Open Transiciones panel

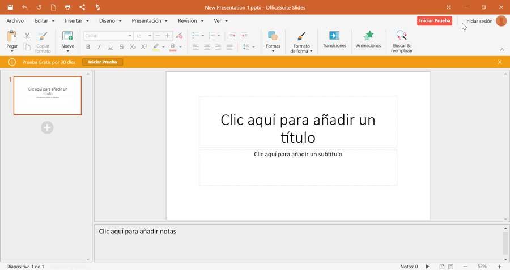pos(334,39)
